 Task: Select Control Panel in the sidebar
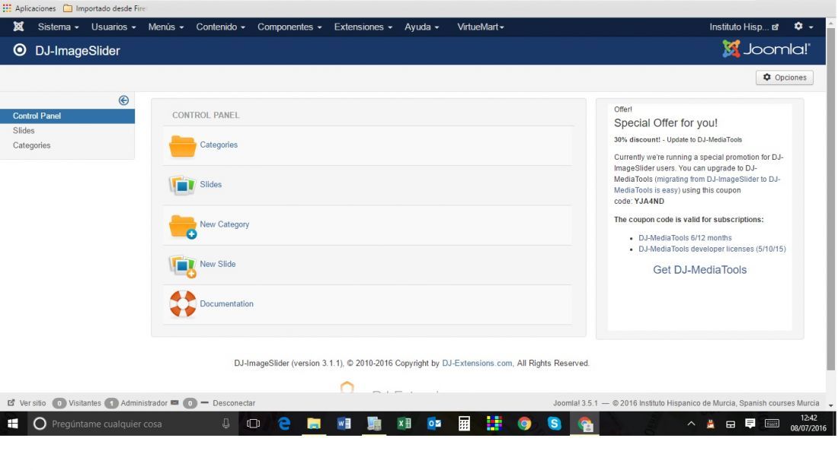tap(67, 116)
